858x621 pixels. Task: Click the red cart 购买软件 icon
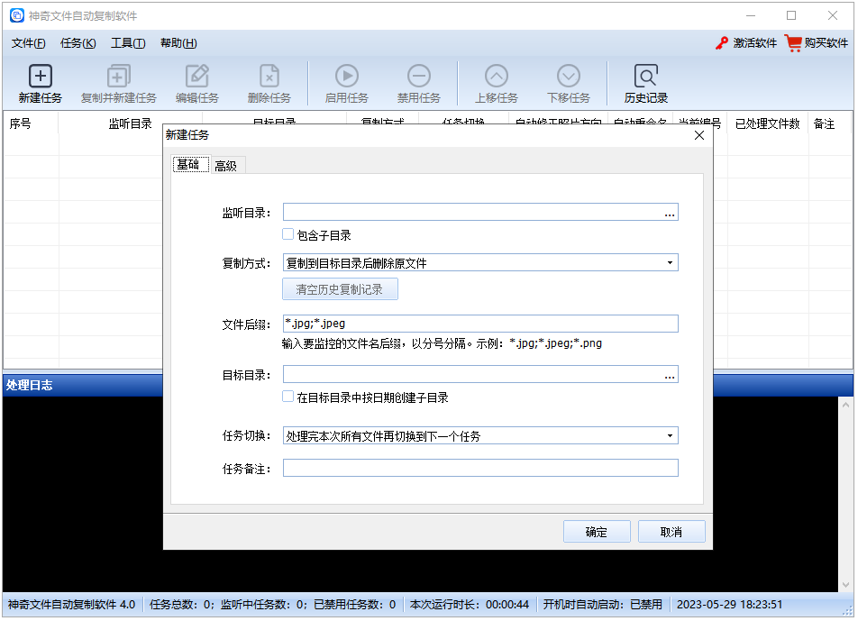point(792,42)
